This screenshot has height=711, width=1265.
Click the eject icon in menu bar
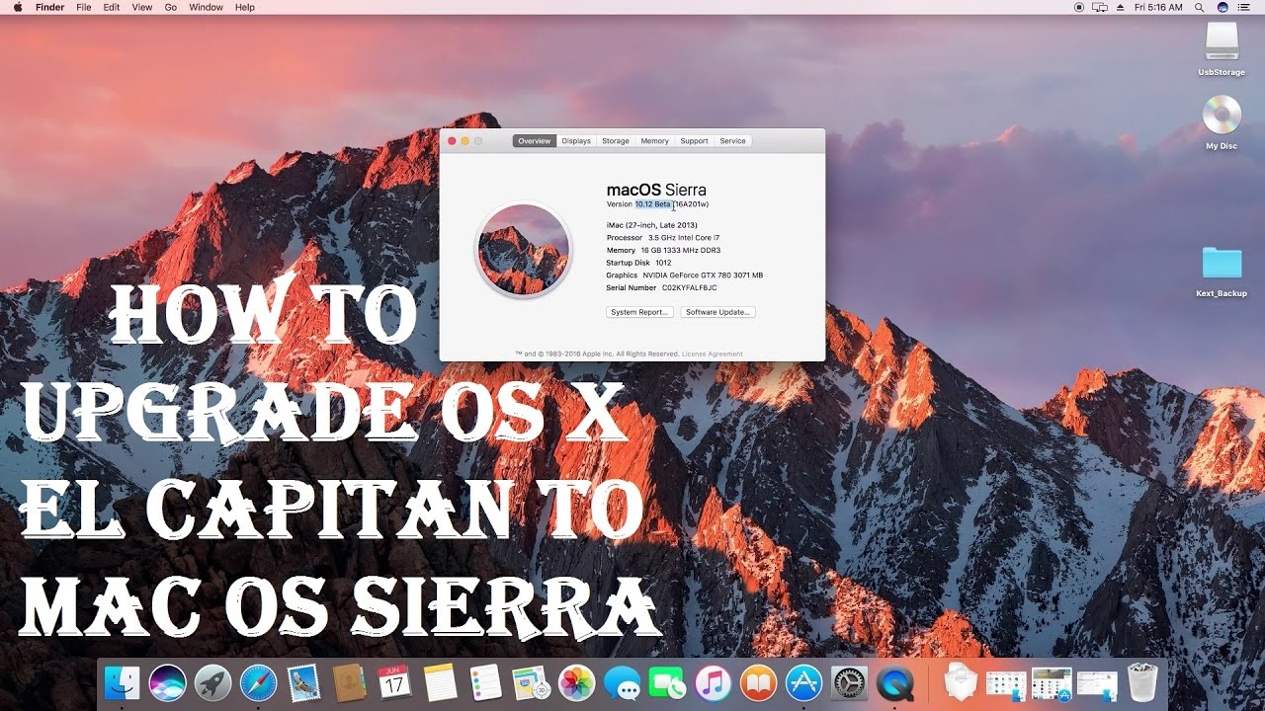(1121, 7)
